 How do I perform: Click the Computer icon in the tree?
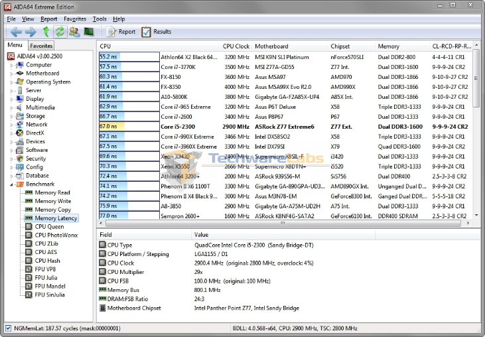click(20, 65)
